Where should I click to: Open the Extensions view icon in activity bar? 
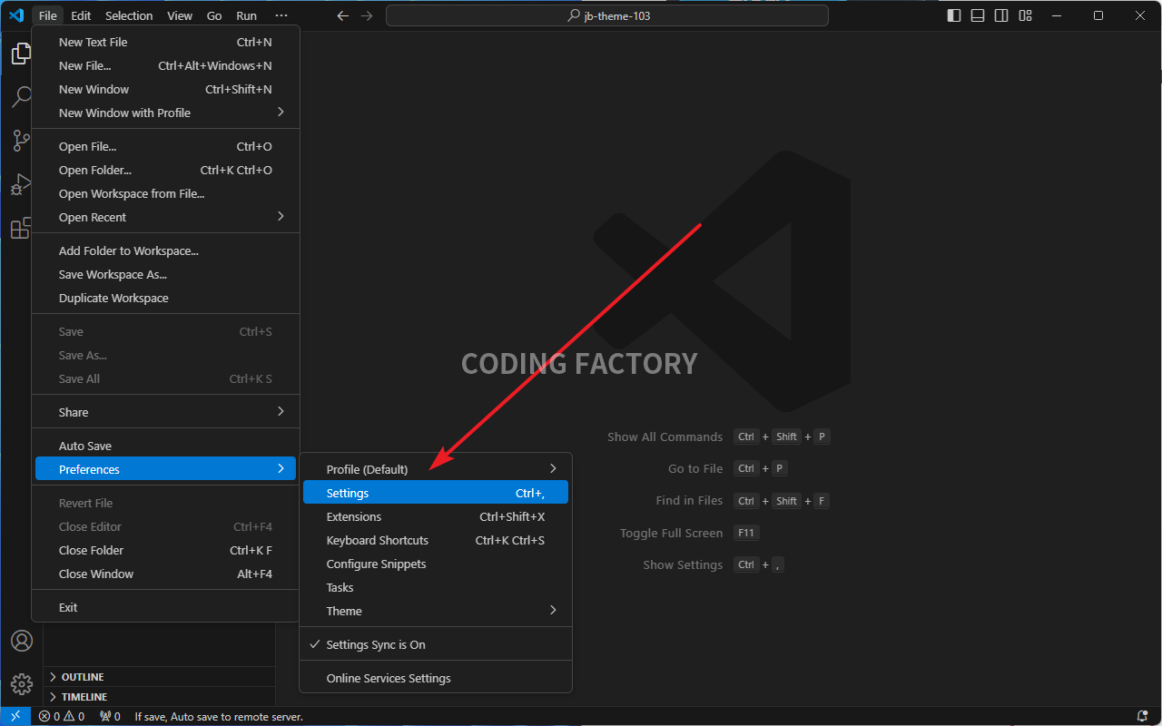[21, 228]
